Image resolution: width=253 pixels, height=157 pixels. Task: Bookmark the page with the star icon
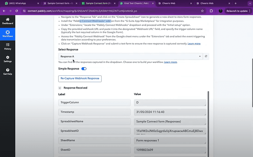pos(202,11)
